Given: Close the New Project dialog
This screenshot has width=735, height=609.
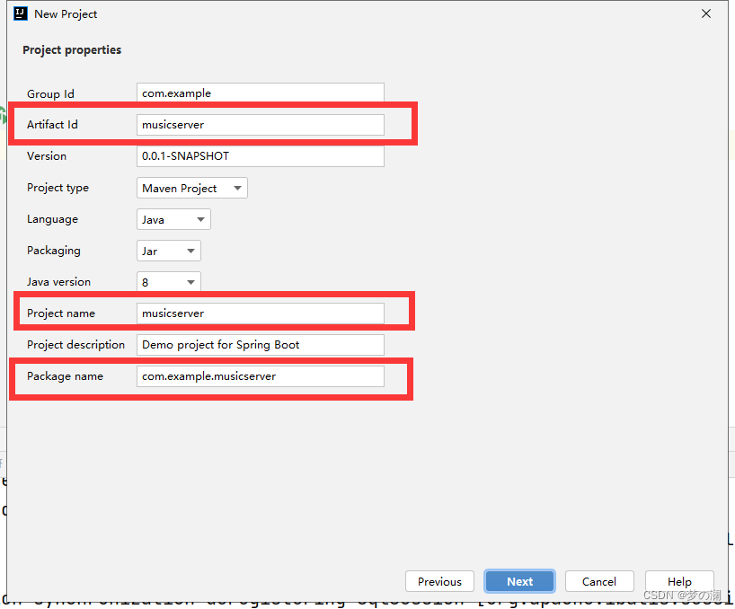Looking at the screenshot, I should click(x=706, y=13).
